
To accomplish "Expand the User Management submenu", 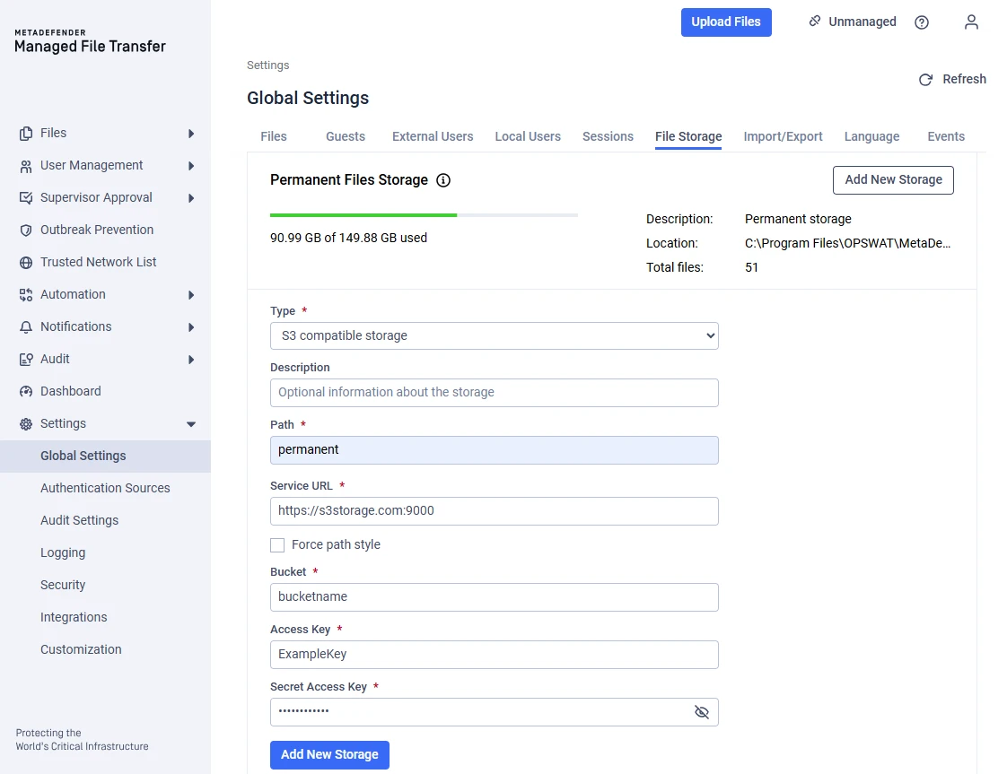I will (190, 166).
